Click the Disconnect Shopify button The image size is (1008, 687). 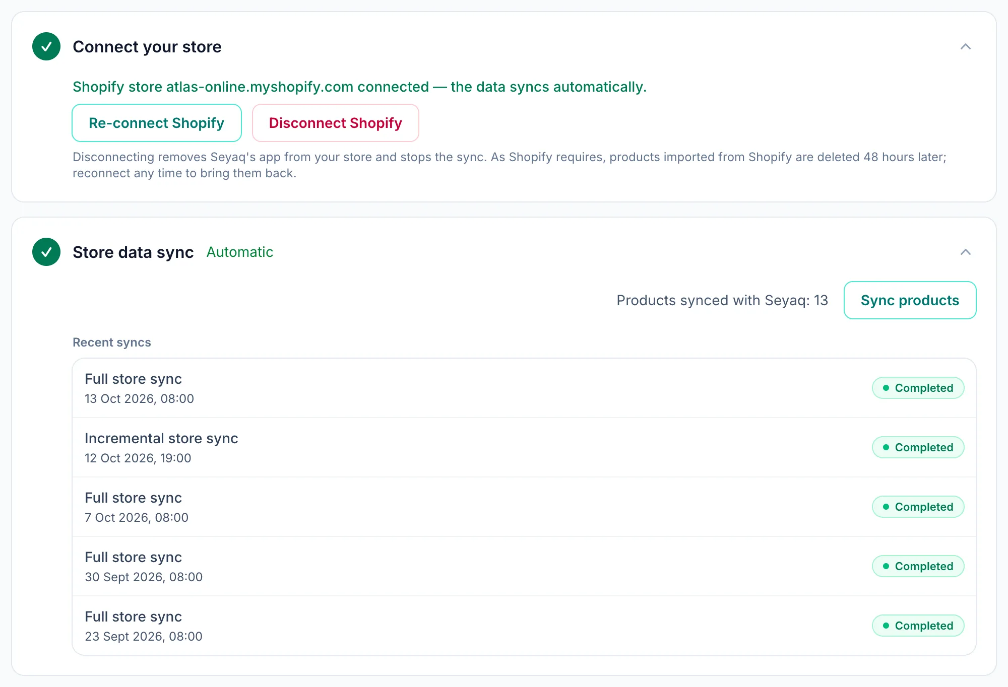tap(336, 123)
